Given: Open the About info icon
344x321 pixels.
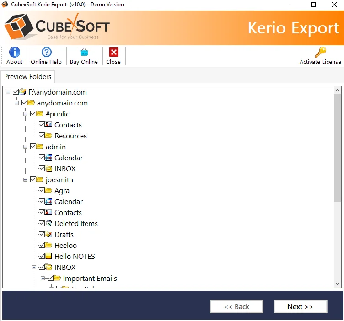Looking at the screenshot, I should click(x=15, y=52).
